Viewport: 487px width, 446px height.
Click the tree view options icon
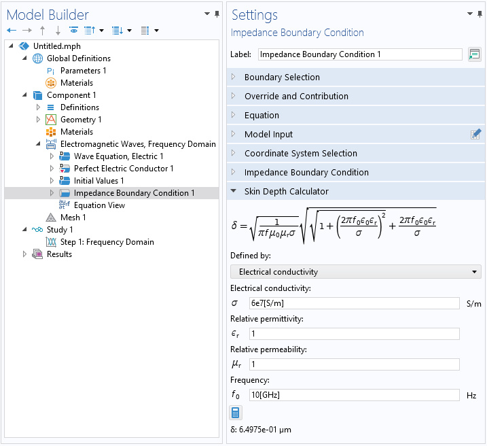[x=145, y=31]
